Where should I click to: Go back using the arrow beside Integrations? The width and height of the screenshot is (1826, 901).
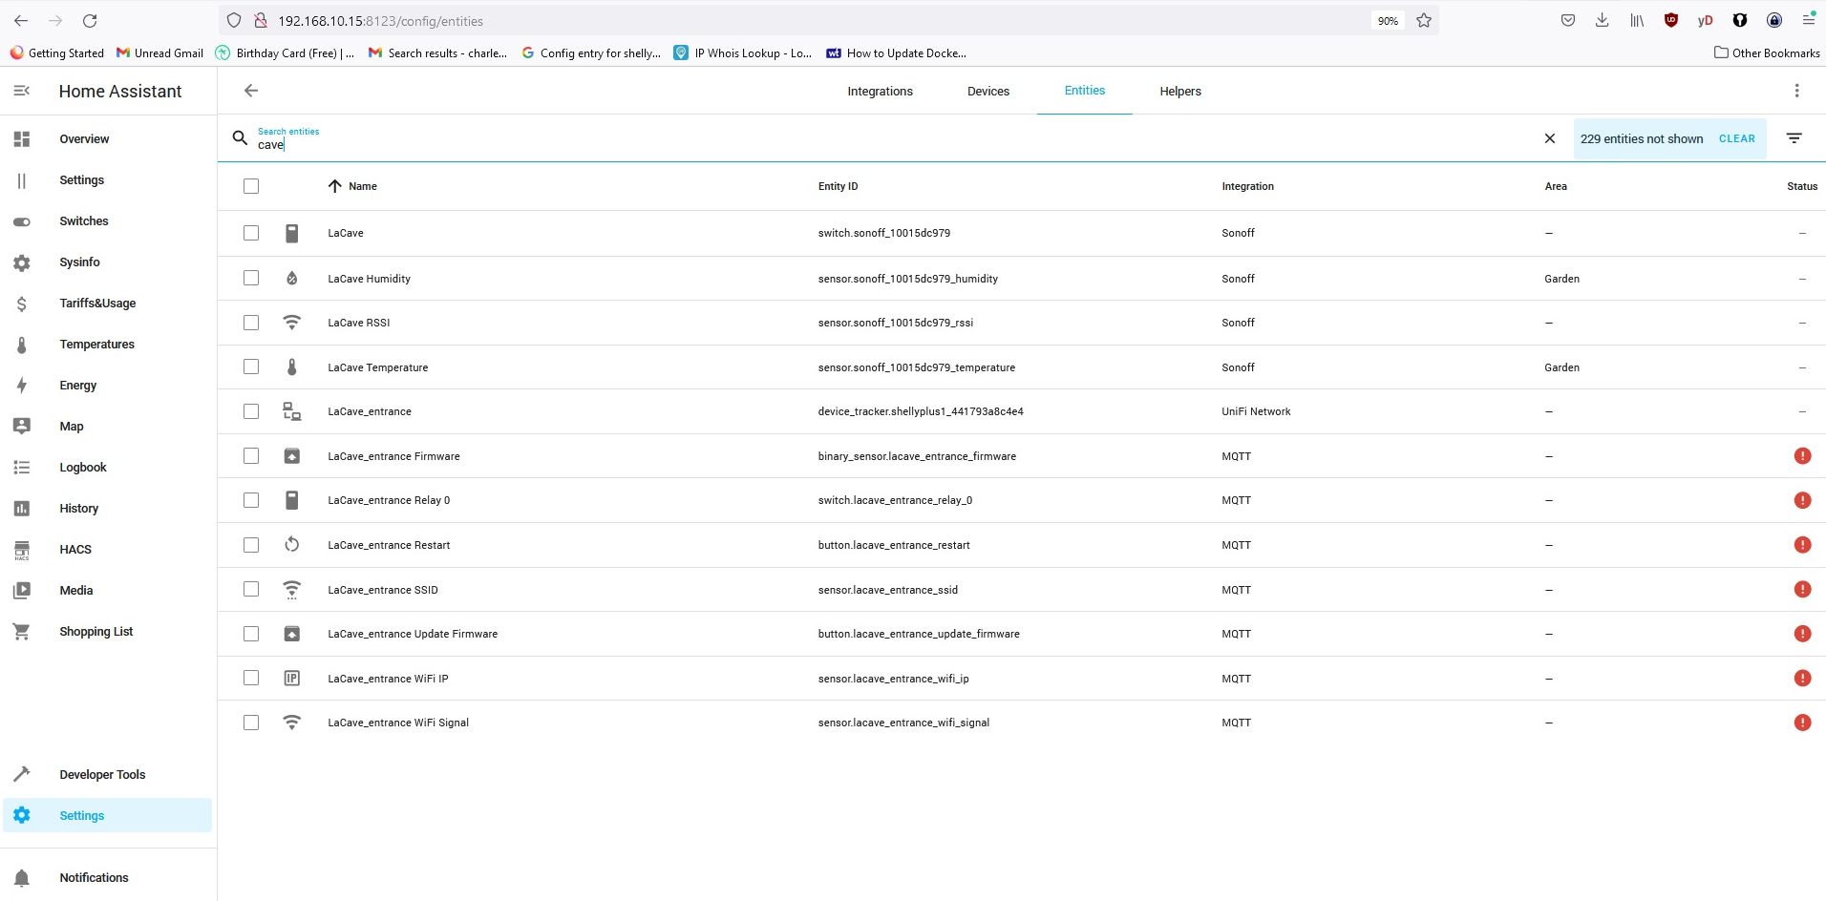click(251, 91)
